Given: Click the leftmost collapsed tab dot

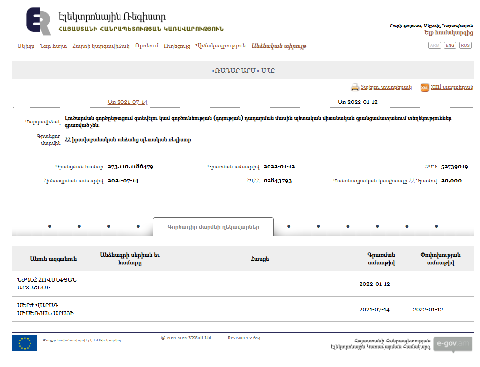Looking at the screenshot, I should [x=50, y=226].
